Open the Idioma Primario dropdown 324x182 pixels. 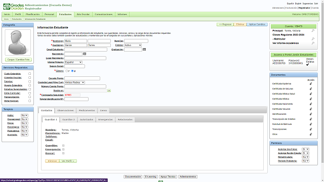(73, 62)
